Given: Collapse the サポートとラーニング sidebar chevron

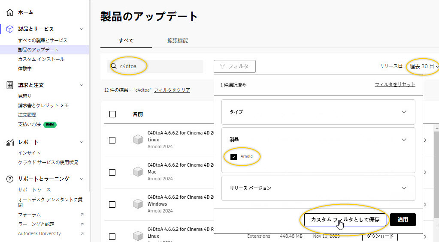Looking at the screenshot, I should pos(82,179).
